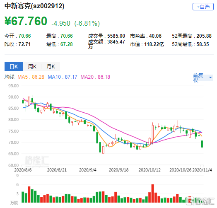This screenshot has width=217, height=208.
Task: Click the MA5 : 86.28 indicator
Action: pyautogui.click(x=31, y=77)
